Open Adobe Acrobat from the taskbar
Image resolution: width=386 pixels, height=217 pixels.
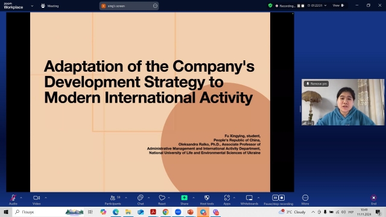[x=153, y=212]
